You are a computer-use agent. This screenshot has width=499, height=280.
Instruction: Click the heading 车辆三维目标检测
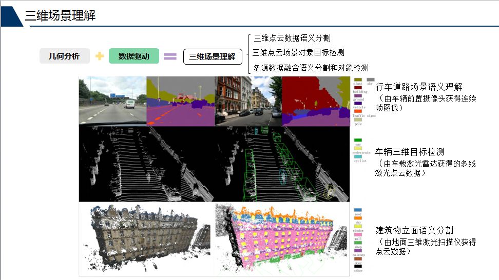click(x=410, y=152)
